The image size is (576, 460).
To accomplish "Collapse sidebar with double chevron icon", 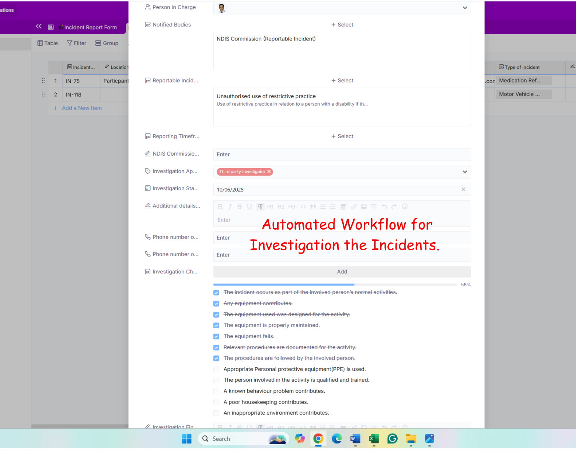I will [39, 26].
